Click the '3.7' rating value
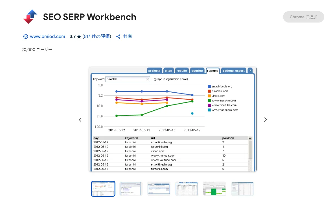Viewport: 331px width, 203px height. coord(73,36)
